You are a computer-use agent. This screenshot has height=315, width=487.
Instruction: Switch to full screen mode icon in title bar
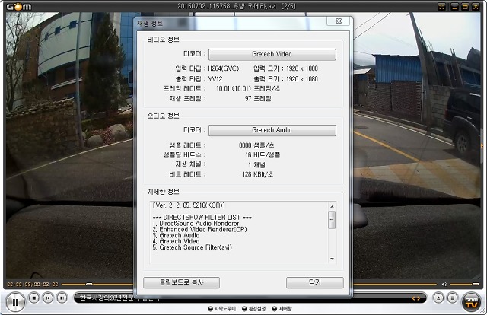[x=441, y=7]
